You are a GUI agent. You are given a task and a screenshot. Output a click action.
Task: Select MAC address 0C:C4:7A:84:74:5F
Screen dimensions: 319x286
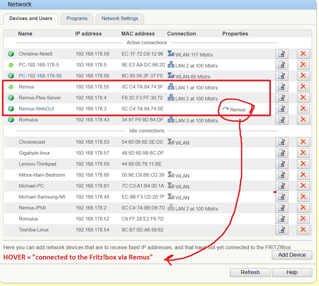click(x=143, y=87)
